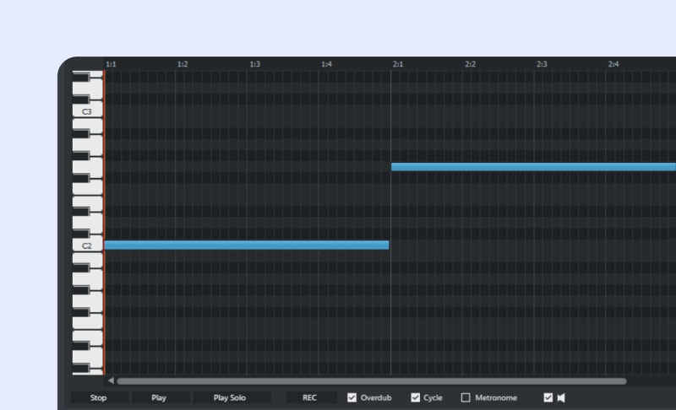Click the speaker audio preview icon

pyautogui.click(x=560, y=397)
